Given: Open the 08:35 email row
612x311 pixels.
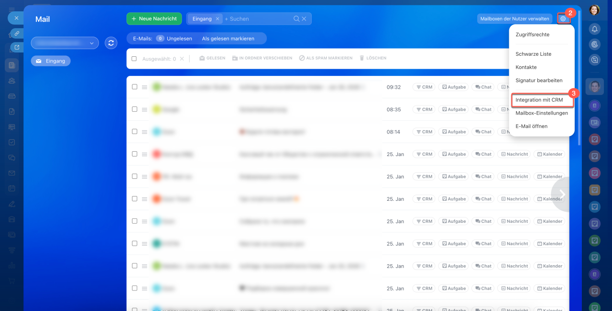Looking at the screenshot, I should (x=348, y=109).
